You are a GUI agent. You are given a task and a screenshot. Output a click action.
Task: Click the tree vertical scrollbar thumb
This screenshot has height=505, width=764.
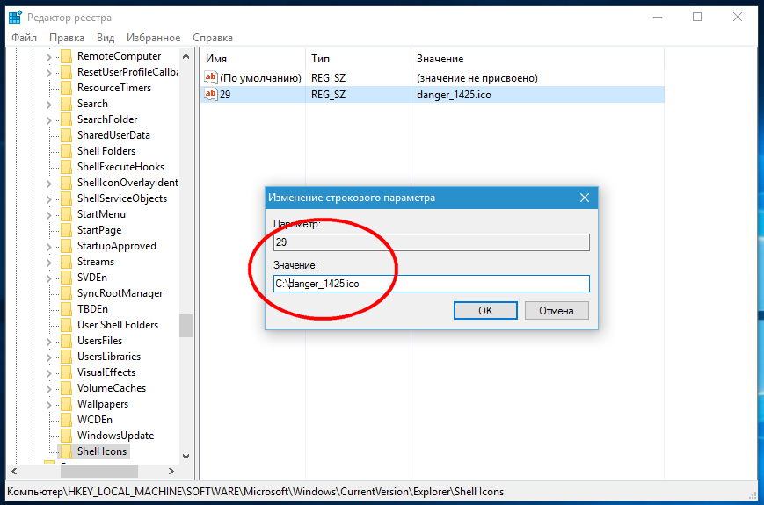186,326
